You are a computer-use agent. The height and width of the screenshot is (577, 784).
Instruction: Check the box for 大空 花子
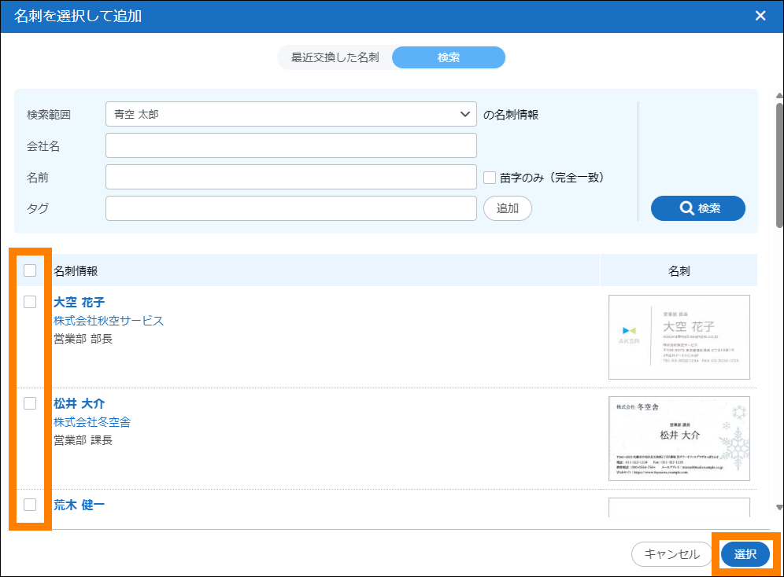[x=30, y=302]
